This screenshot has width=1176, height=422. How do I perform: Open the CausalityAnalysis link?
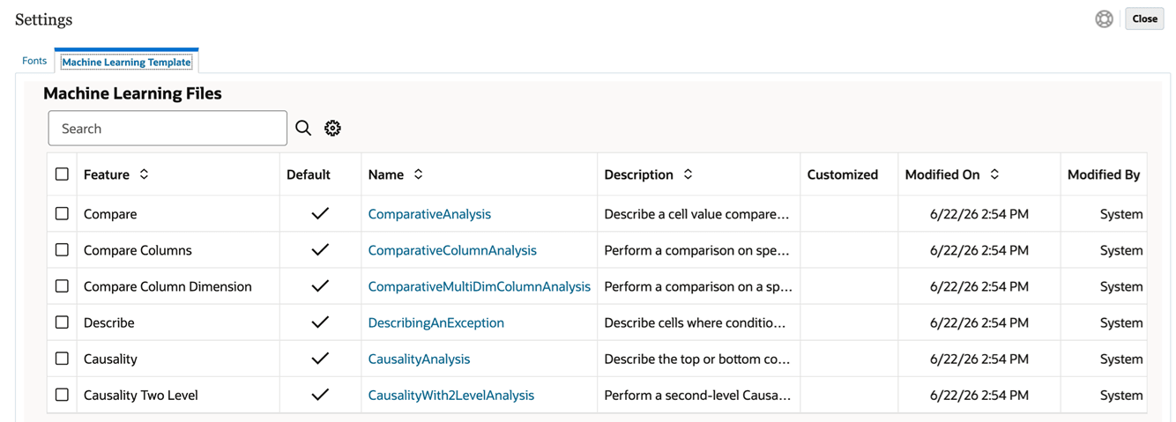tap(419, 359)
